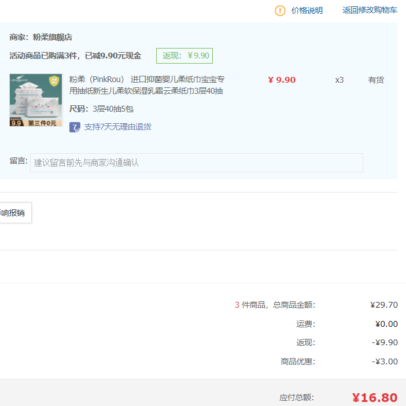The height and width of the screenshot is (406, 406).
Task: Focus the 留言 message input field
Action: pyautogui.click(x=197, y=163)
